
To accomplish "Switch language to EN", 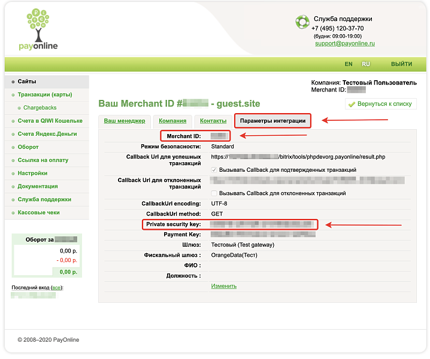I will click(x=349, y=64).
